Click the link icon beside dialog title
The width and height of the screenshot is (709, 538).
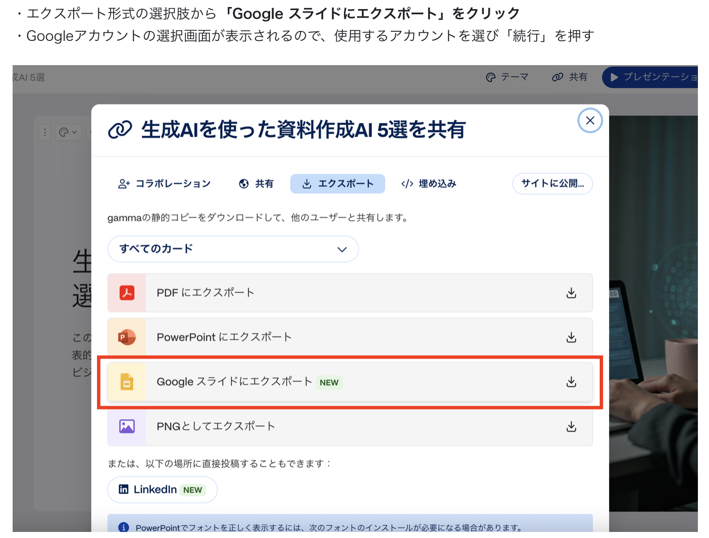point(120,130)
